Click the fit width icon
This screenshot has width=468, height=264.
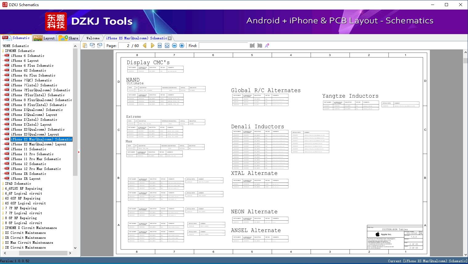(x=160, y=45)
